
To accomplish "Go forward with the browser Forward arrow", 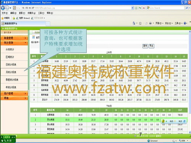I will click(7, 8).
